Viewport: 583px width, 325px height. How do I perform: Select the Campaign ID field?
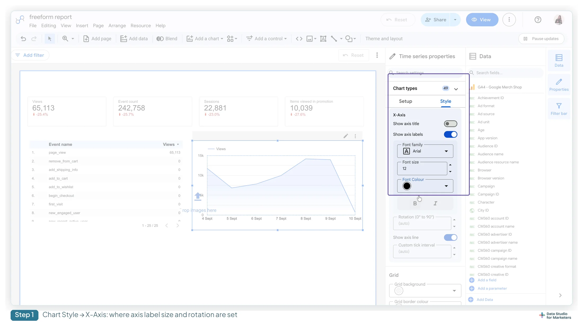(x=488, y=194)
